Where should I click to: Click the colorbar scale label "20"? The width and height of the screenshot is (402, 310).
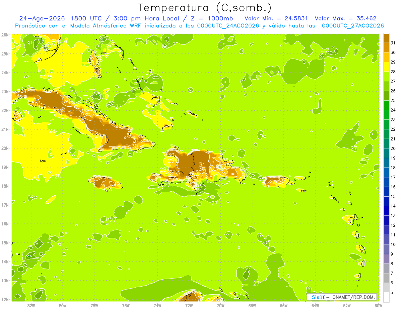coord(393,148)
